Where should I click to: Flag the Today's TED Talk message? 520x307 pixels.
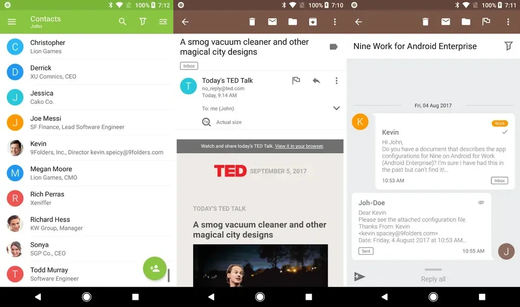click(296, 80)
